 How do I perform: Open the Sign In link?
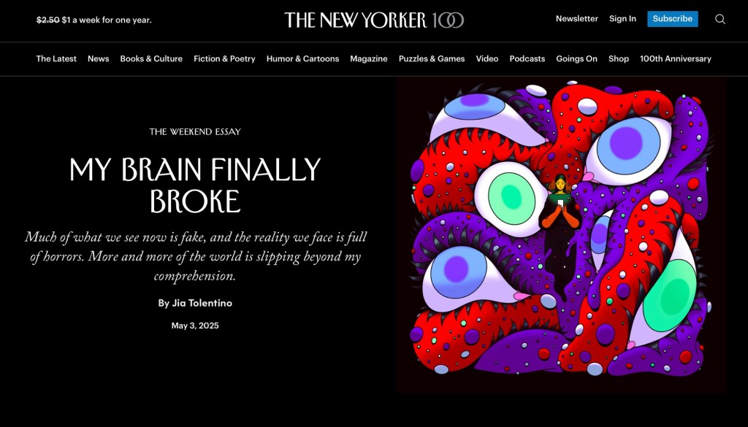622,18
